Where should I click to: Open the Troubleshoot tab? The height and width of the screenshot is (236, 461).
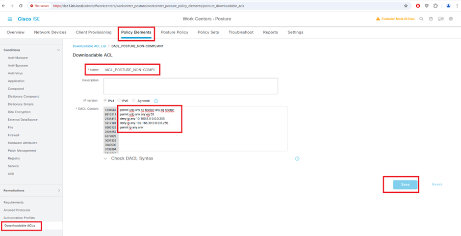coord(241,32)
